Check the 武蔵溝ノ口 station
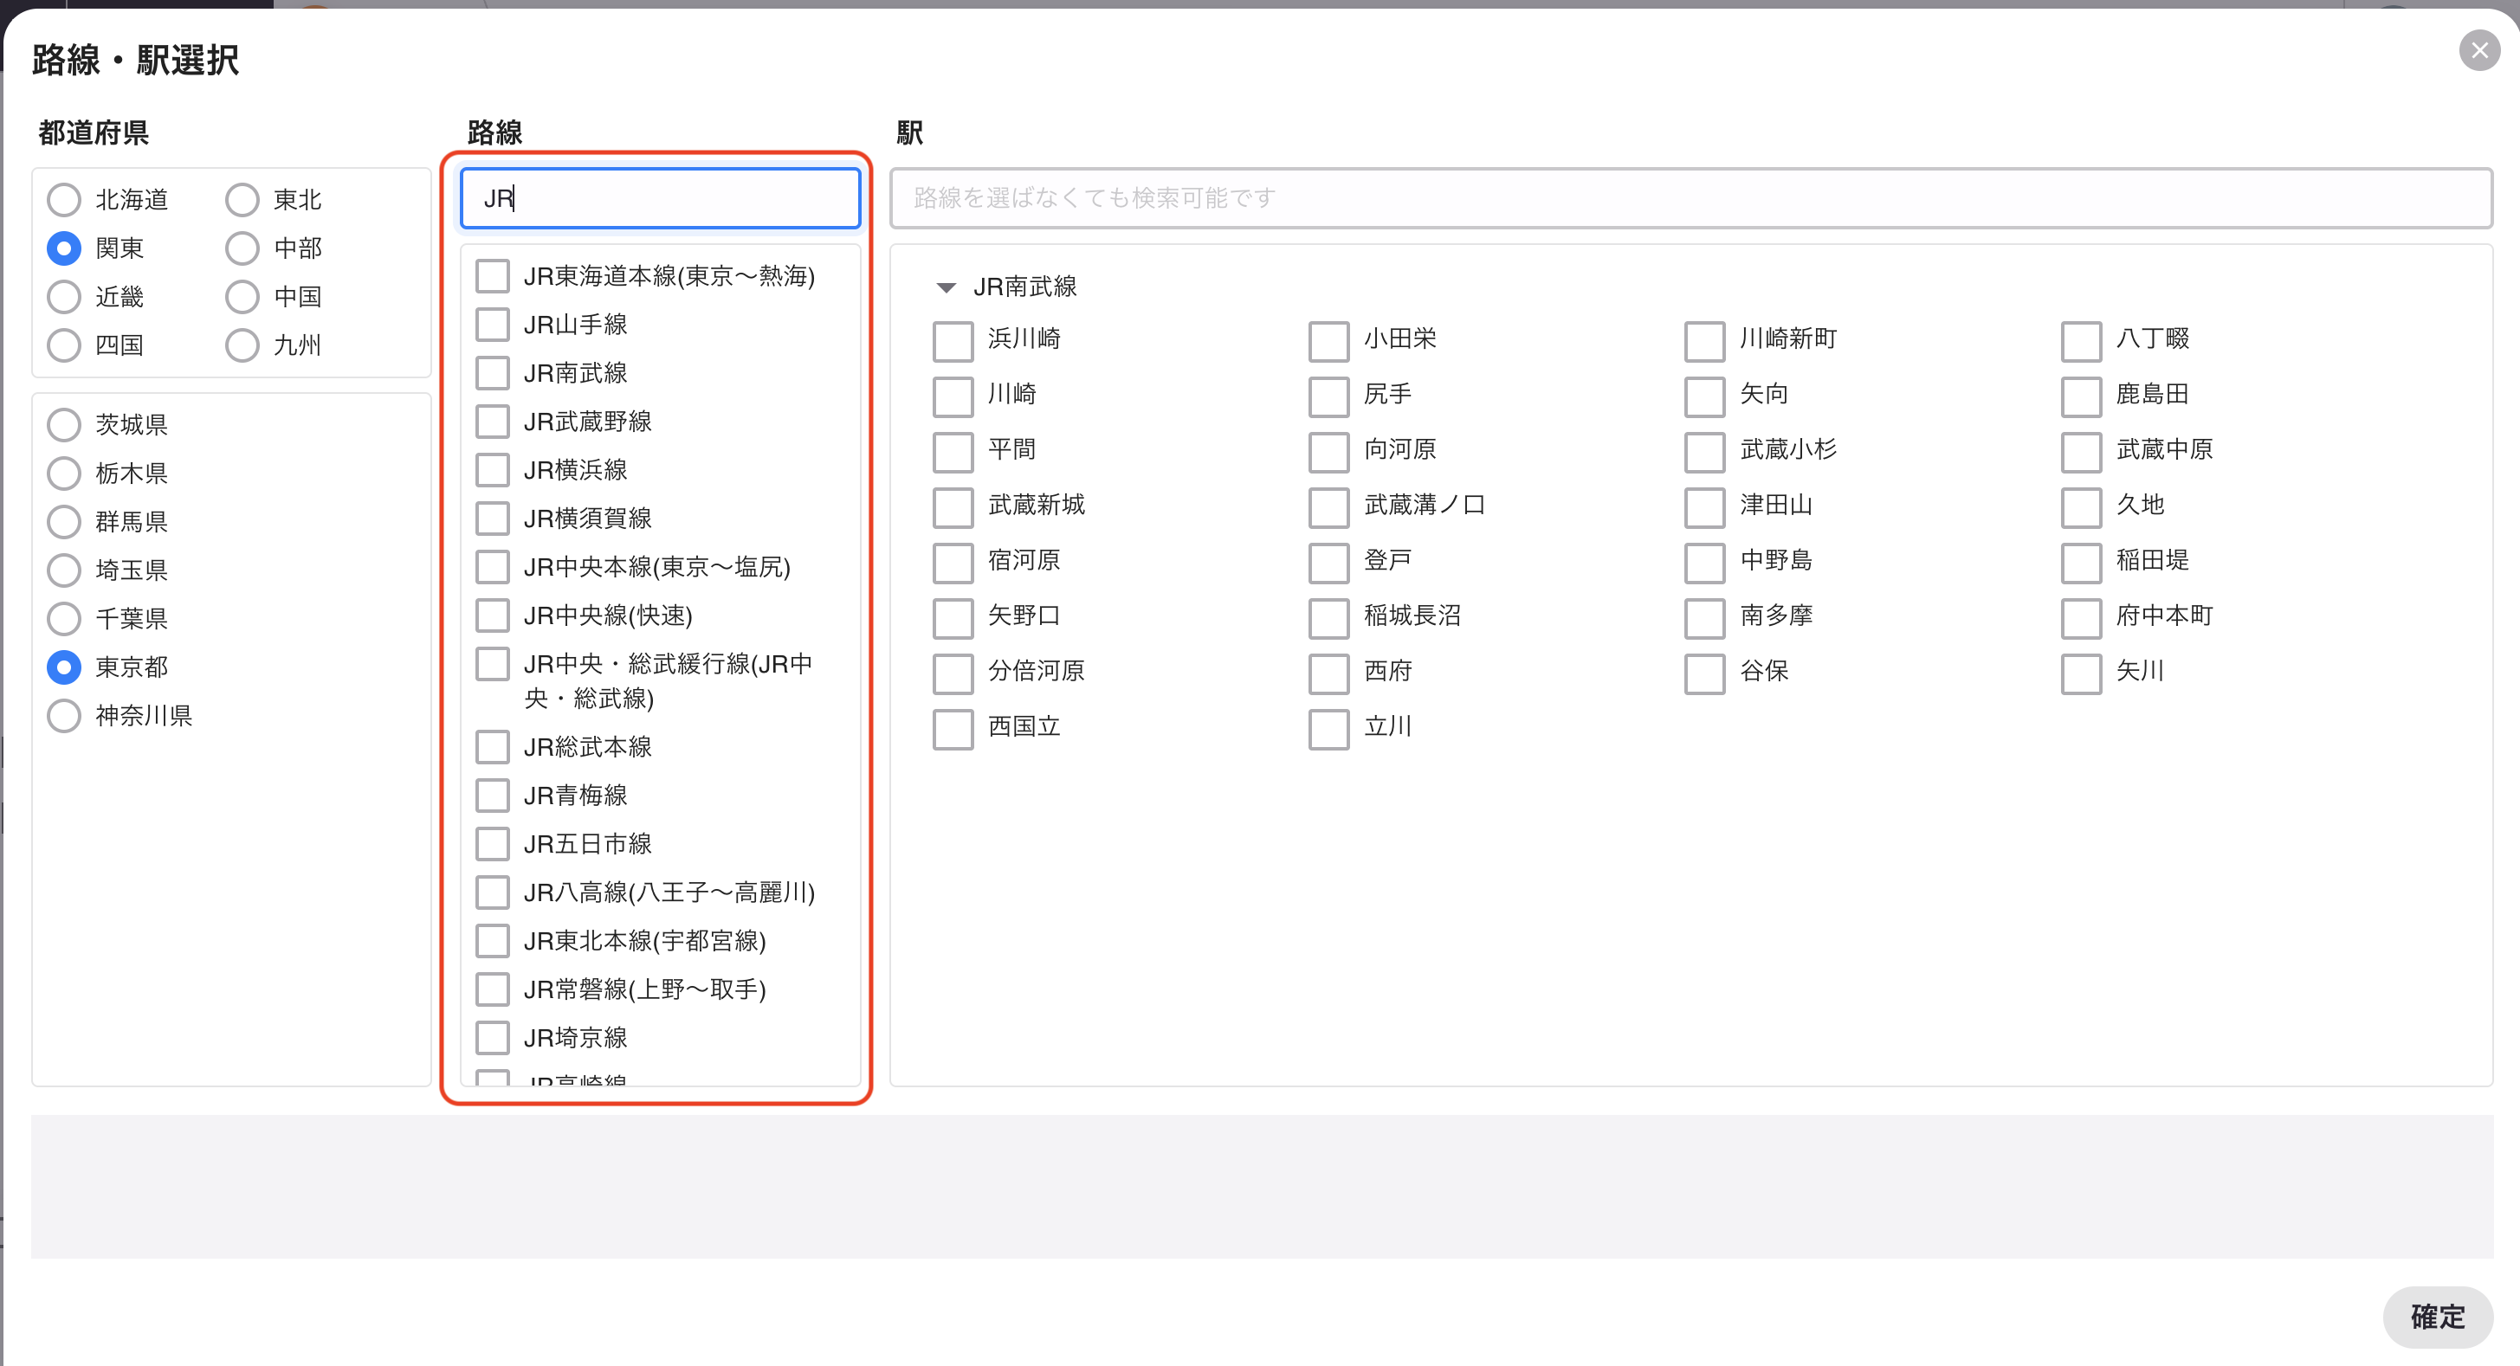 click(1328, 507)
